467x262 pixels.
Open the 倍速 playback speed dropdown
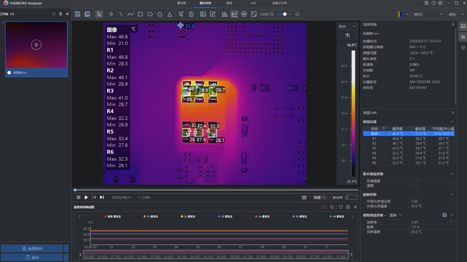320,197
